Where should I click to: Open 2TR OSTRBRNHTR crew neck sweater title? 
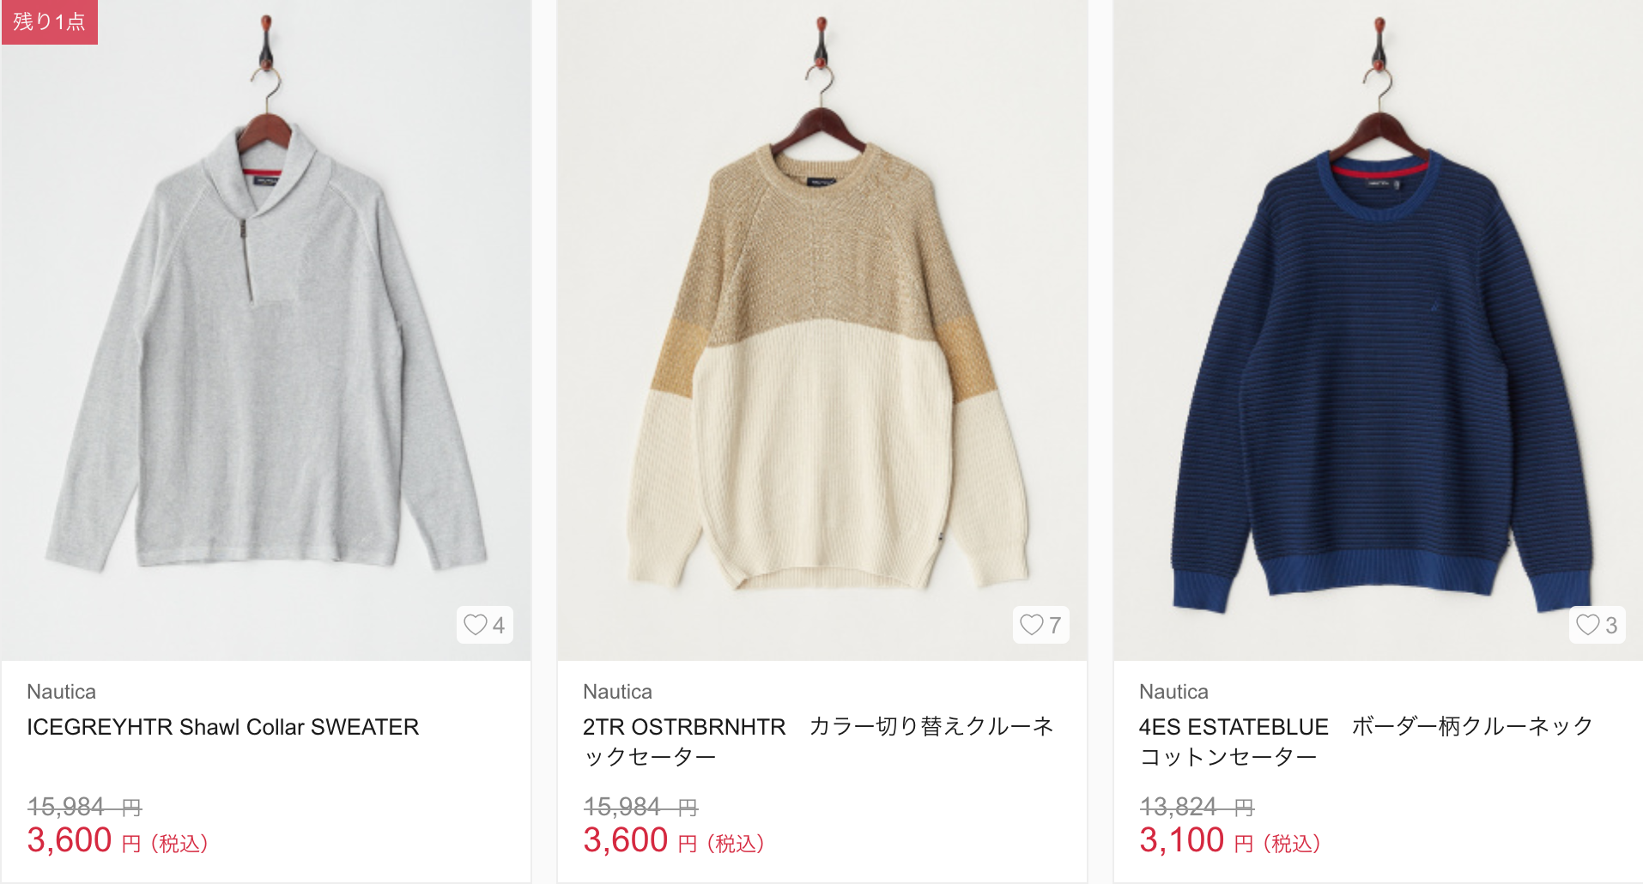(x=818, y=742)
